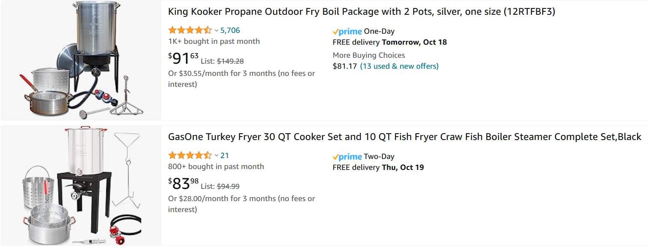The width and height of the screenshot is (648, 250).
Task: Open the 5,706 reviews link
Action: (230, 30)
